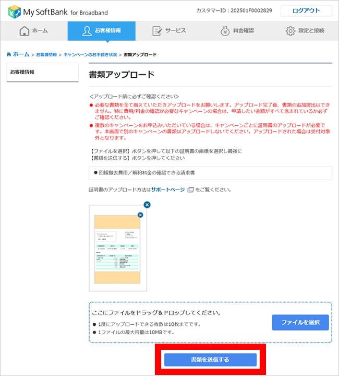The image size is (339, 376).
Task: Click the external window icon beside サポートページ
Action: tap(190, 190)
